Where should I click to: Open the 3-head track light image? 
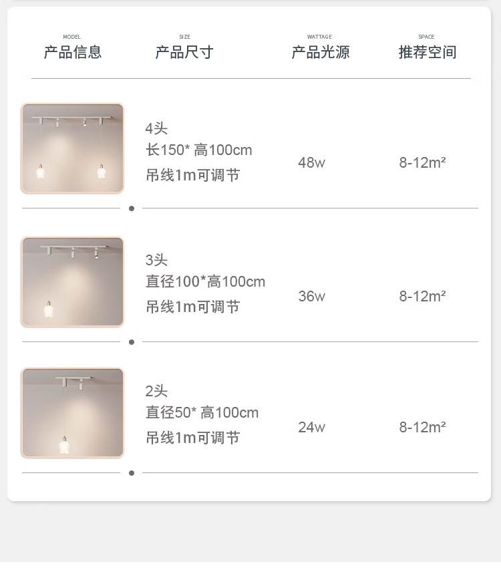72,281
